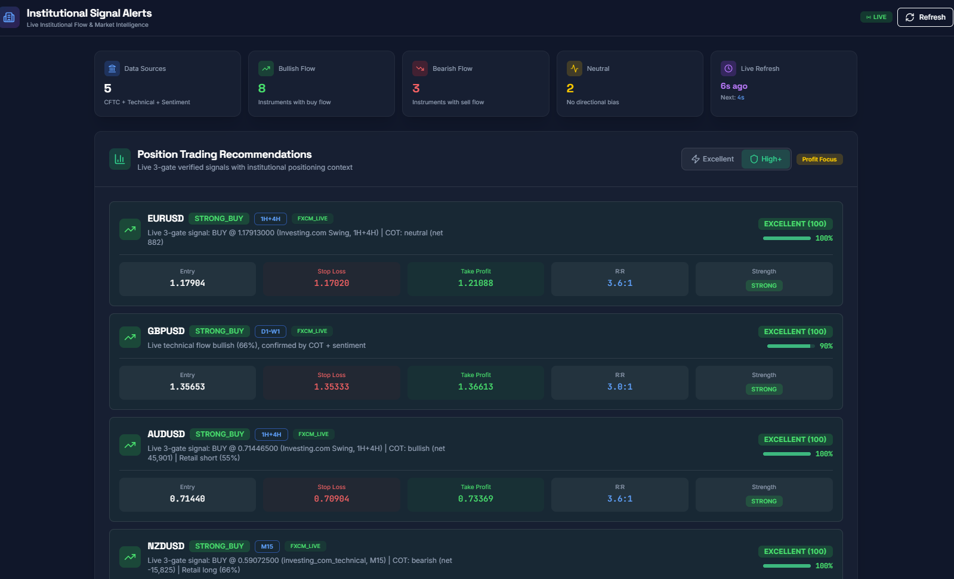This screenshot has width=954, height=579.
Task: Click the NZDUSD trend arrow icon
Action: point(130,557)
